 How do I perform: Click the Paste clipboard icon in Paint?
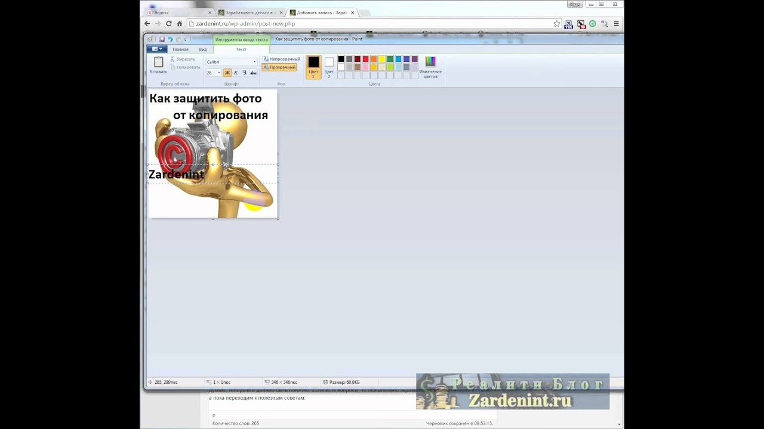point(158,62)
